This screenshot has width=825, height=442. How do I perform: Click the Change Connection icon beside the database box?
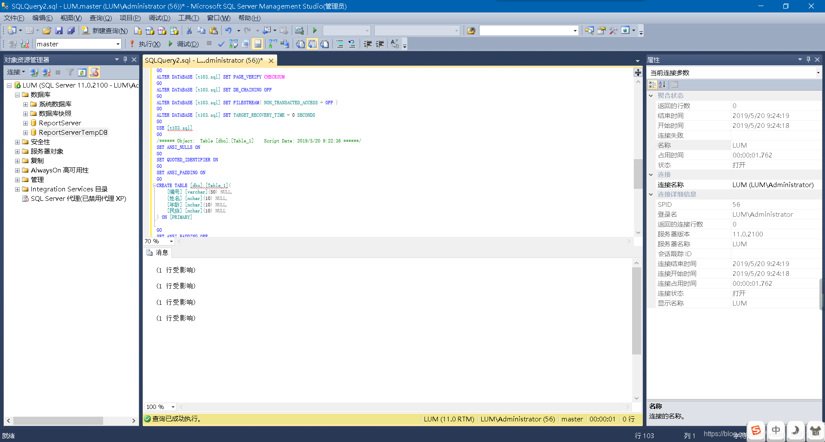click(24, 44)
